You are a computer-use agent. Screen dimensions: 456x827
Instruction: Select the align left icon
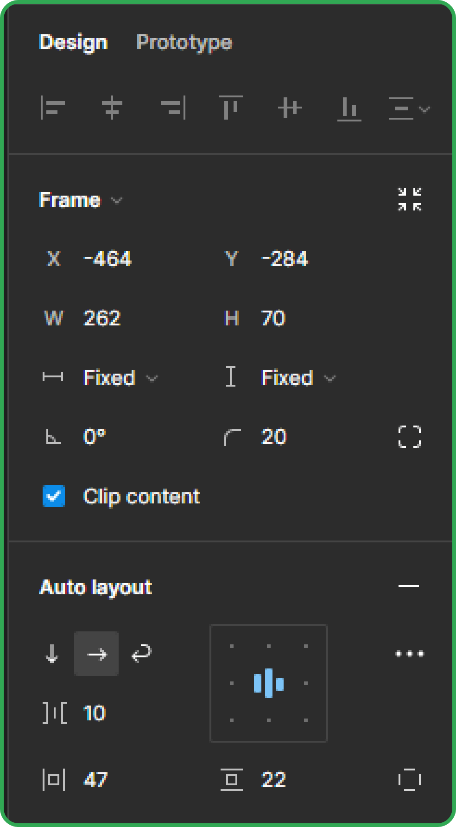coord(52,108)
